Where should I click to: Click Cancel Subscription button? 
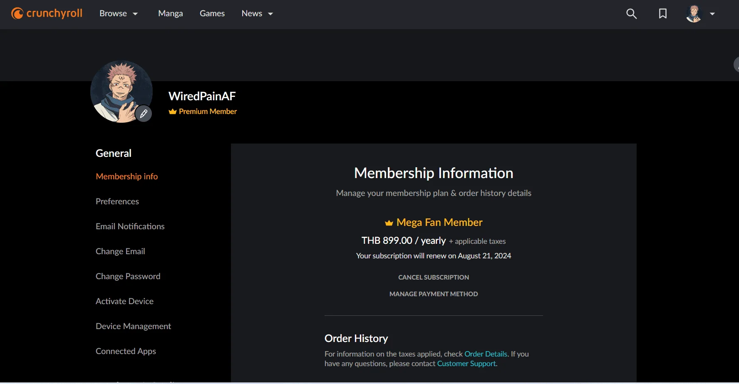click(x=434, y=277)
